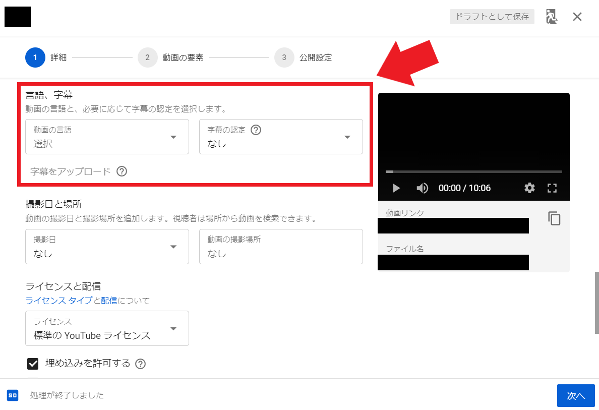Open the ライセンス dropdown
Screen dimensions: 599x410
tap(107, 328)
